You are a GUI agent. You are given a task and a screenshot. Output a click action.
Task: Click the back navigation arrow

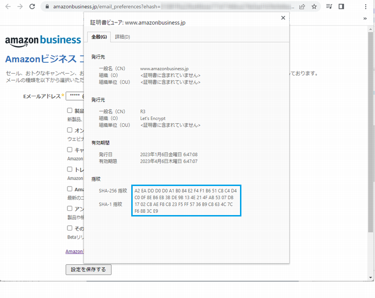[x=7, y=7]
